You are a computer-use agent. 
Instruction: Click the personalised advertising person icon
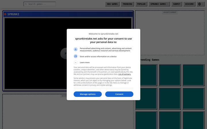[x=76, y=49]
